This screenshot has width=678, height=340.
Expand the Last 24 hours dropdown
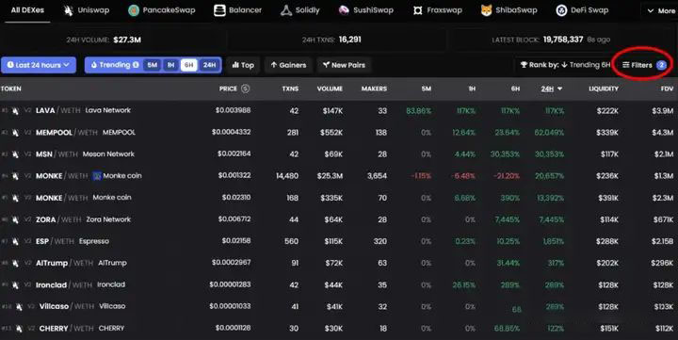pos(39,65)
